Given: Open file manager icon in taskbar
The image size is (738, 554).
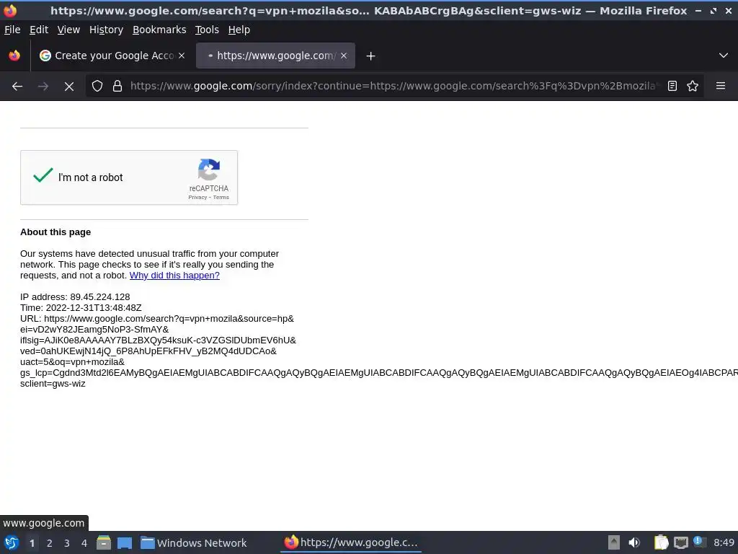Looking at the screenshot, I should tap(104, 542).
